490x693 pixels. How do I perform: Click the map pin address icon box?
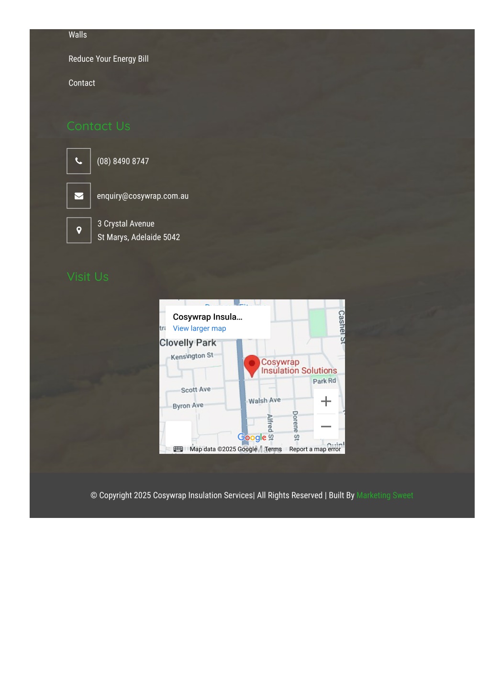pos(79,230)
